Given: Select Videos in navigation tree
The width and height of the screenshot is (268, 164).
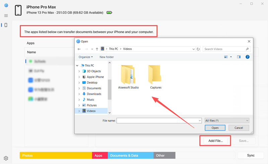Looking at the screenshot, I should pyautogui.click(x=91, y=111).
